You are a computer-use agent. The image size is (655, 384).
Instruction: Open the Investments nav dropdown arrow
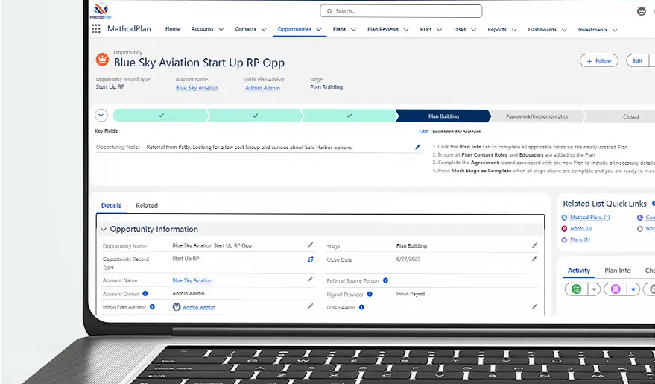pos(615,30)
